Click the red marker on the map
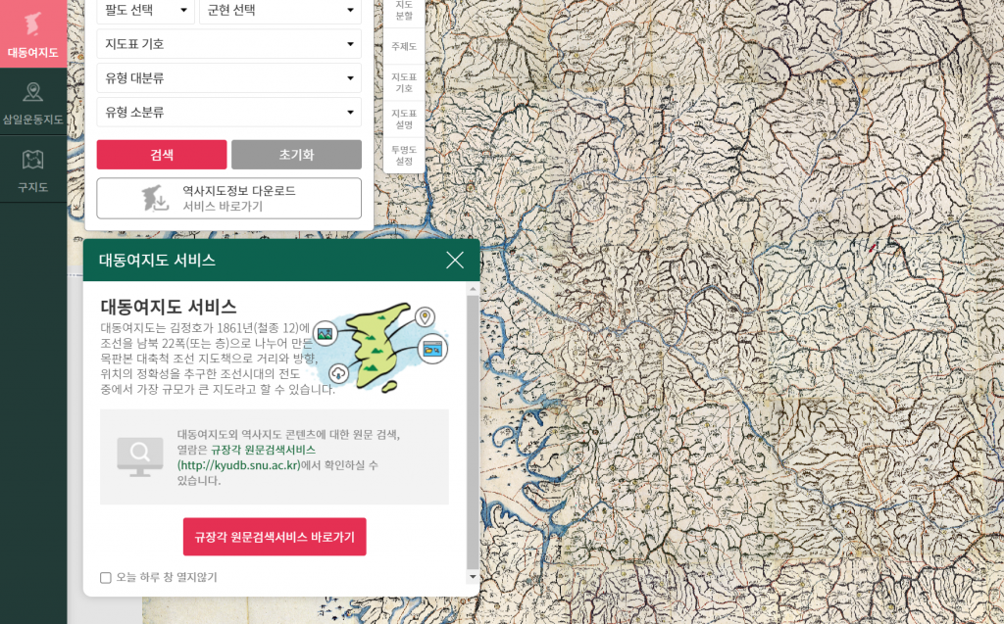The width and height of the screenshot is (1004, 624). [872, 246]
